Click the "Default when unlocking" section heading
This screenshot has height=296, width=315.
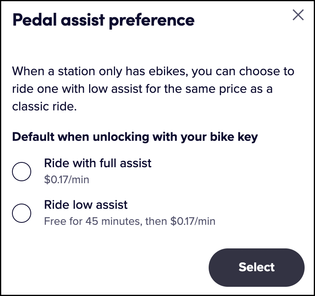[x=135, y=137]
